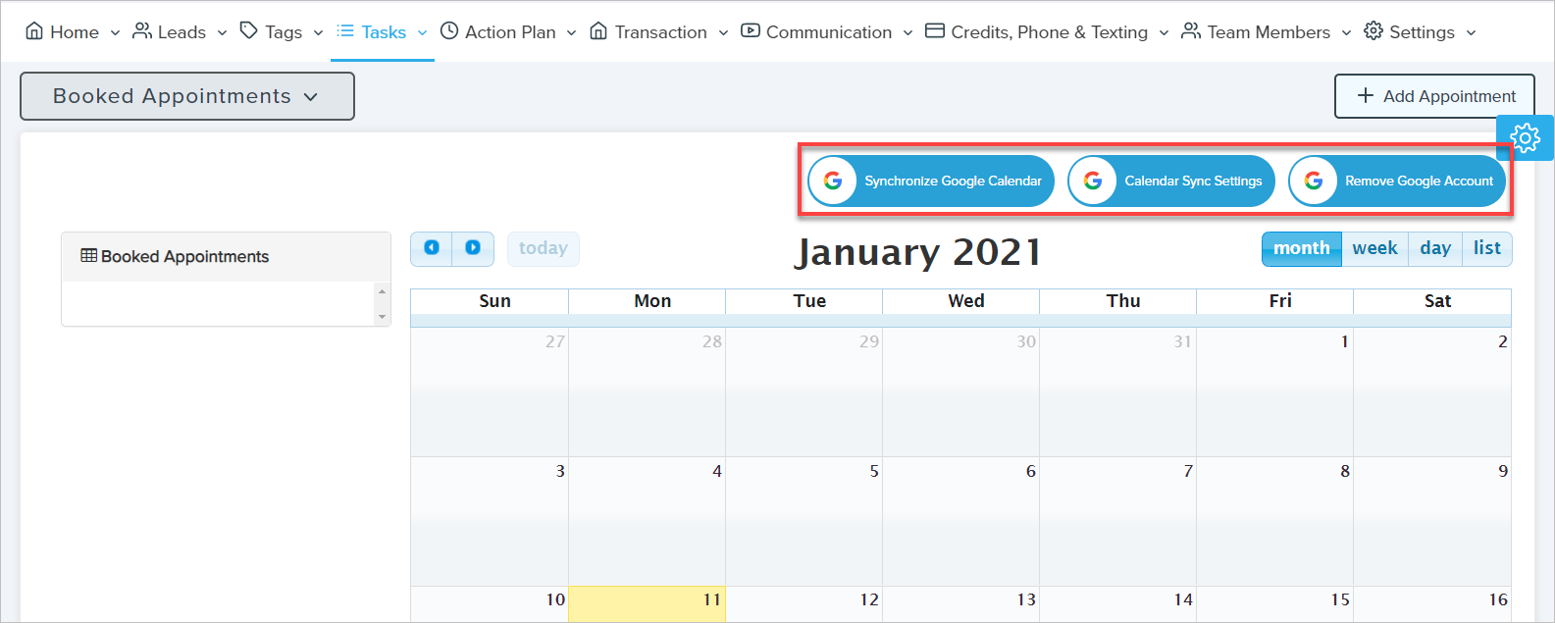1555x623 pixels.
Task: Open the Transaction menu
Action: tap(659, 32)
